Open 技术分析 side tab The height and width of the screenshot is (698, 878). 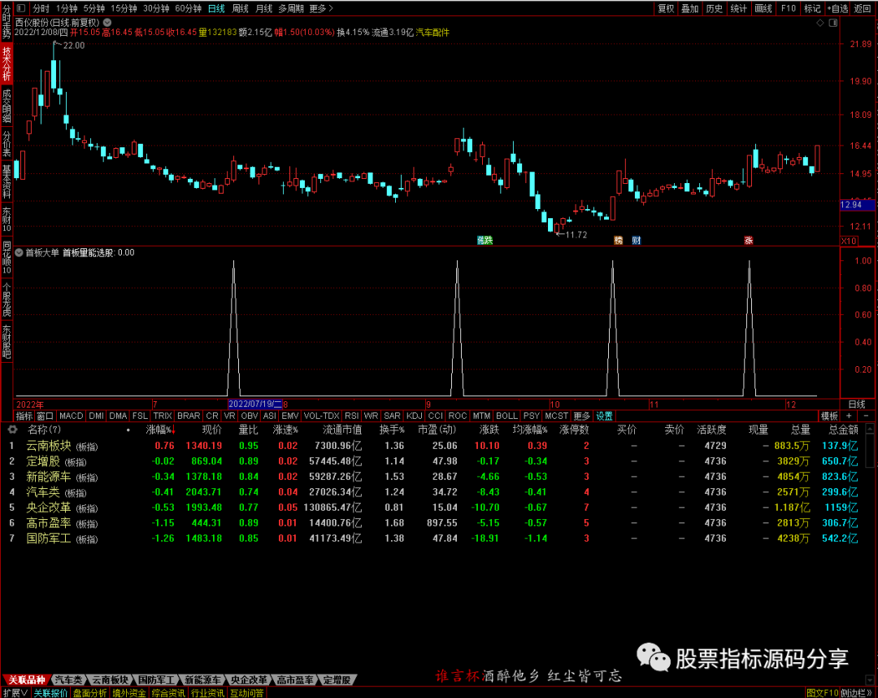pos(7,64)
